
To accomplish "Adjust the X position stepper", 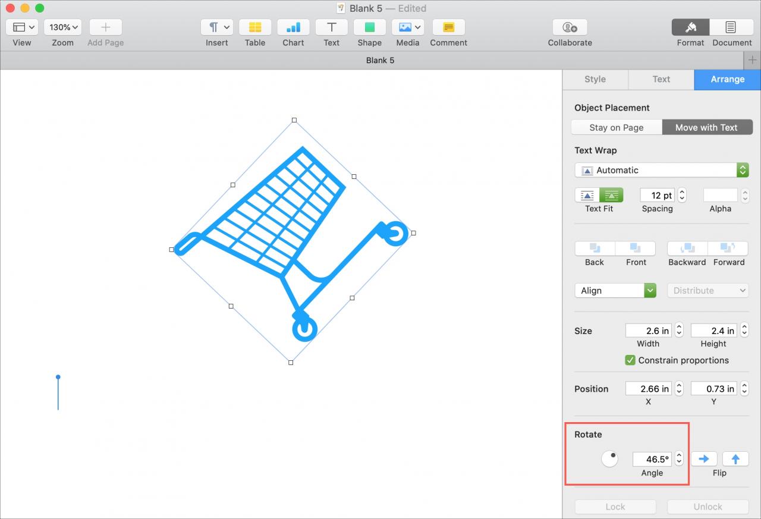I will tap(679, 389).
